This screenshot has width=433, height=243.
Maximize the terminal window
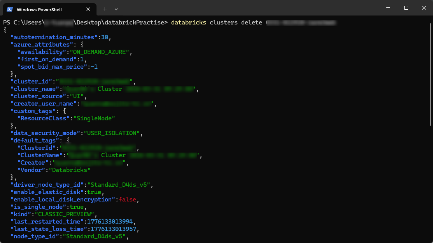(406, 8)
